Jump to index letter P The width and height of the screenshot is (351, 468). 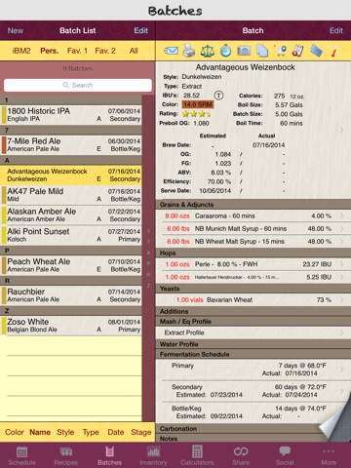[x=148, y=263]
